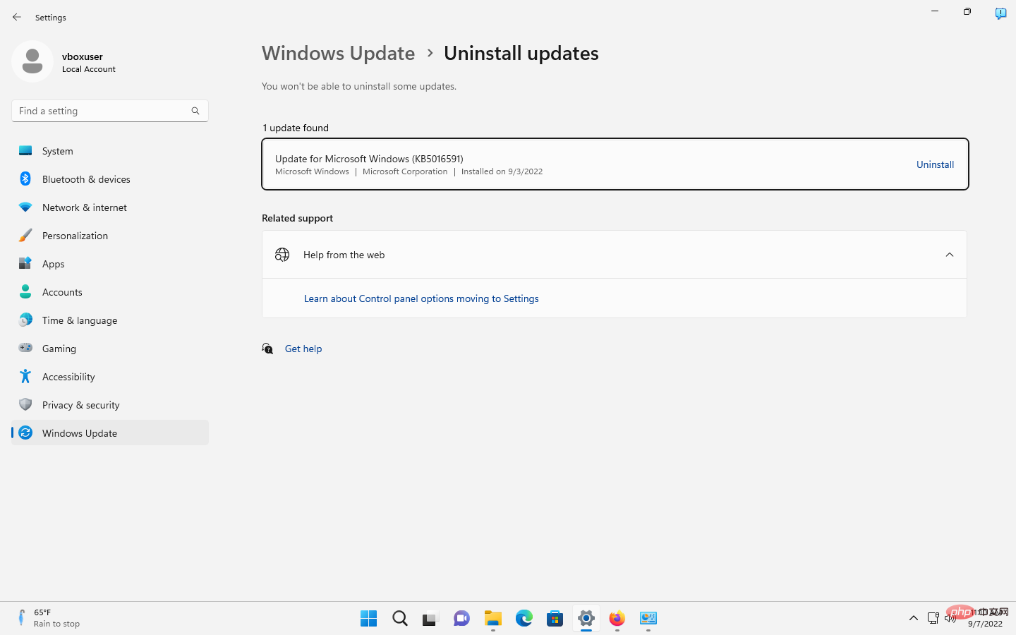Go to Personalization settings
The height and width of the screenshot is (635, 1016).
(x=110, y=236)
